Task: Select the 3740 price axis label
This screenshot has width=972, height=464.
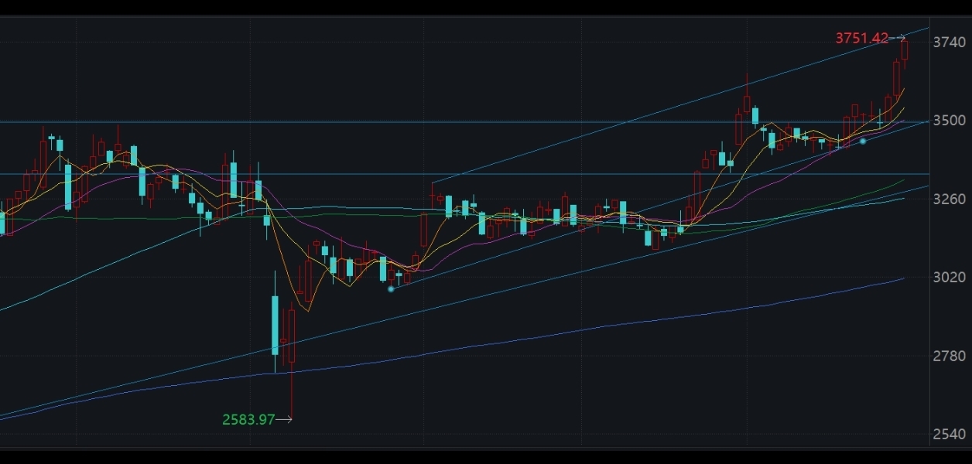Action: click(x=950, y=43)
